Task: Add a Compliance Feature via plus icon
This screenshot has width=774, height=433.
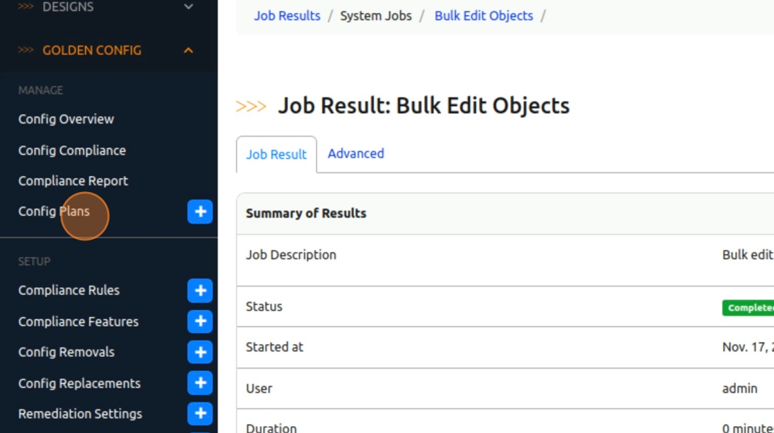Action: coord(200,322)
